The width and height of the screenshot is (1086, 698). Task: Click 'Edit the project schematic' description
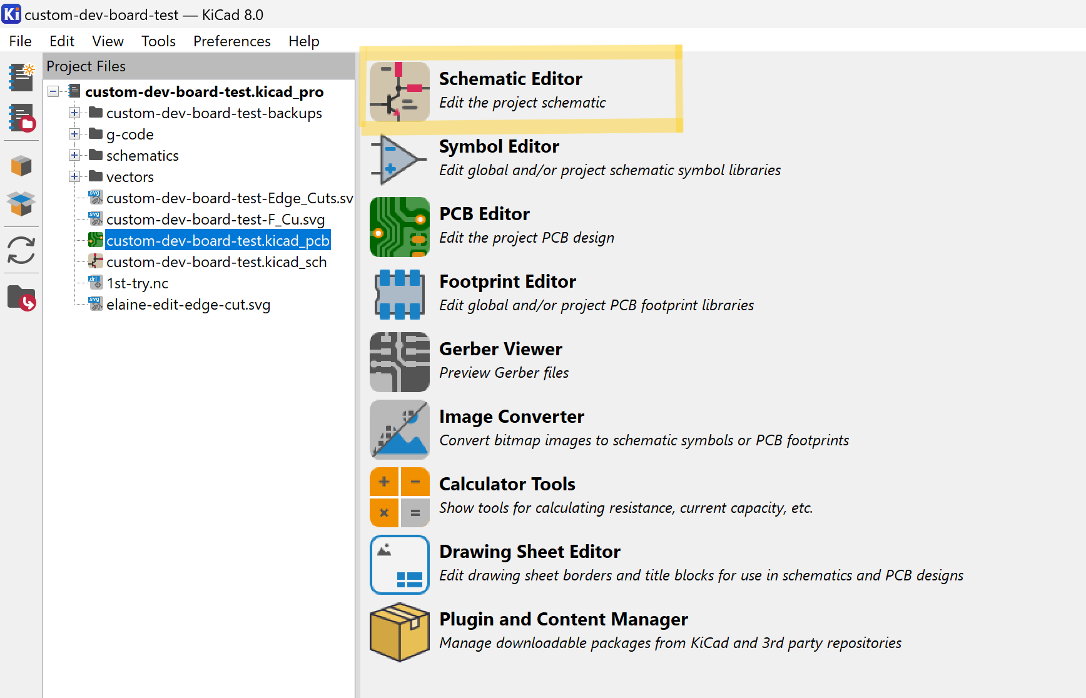coord(522,103)
